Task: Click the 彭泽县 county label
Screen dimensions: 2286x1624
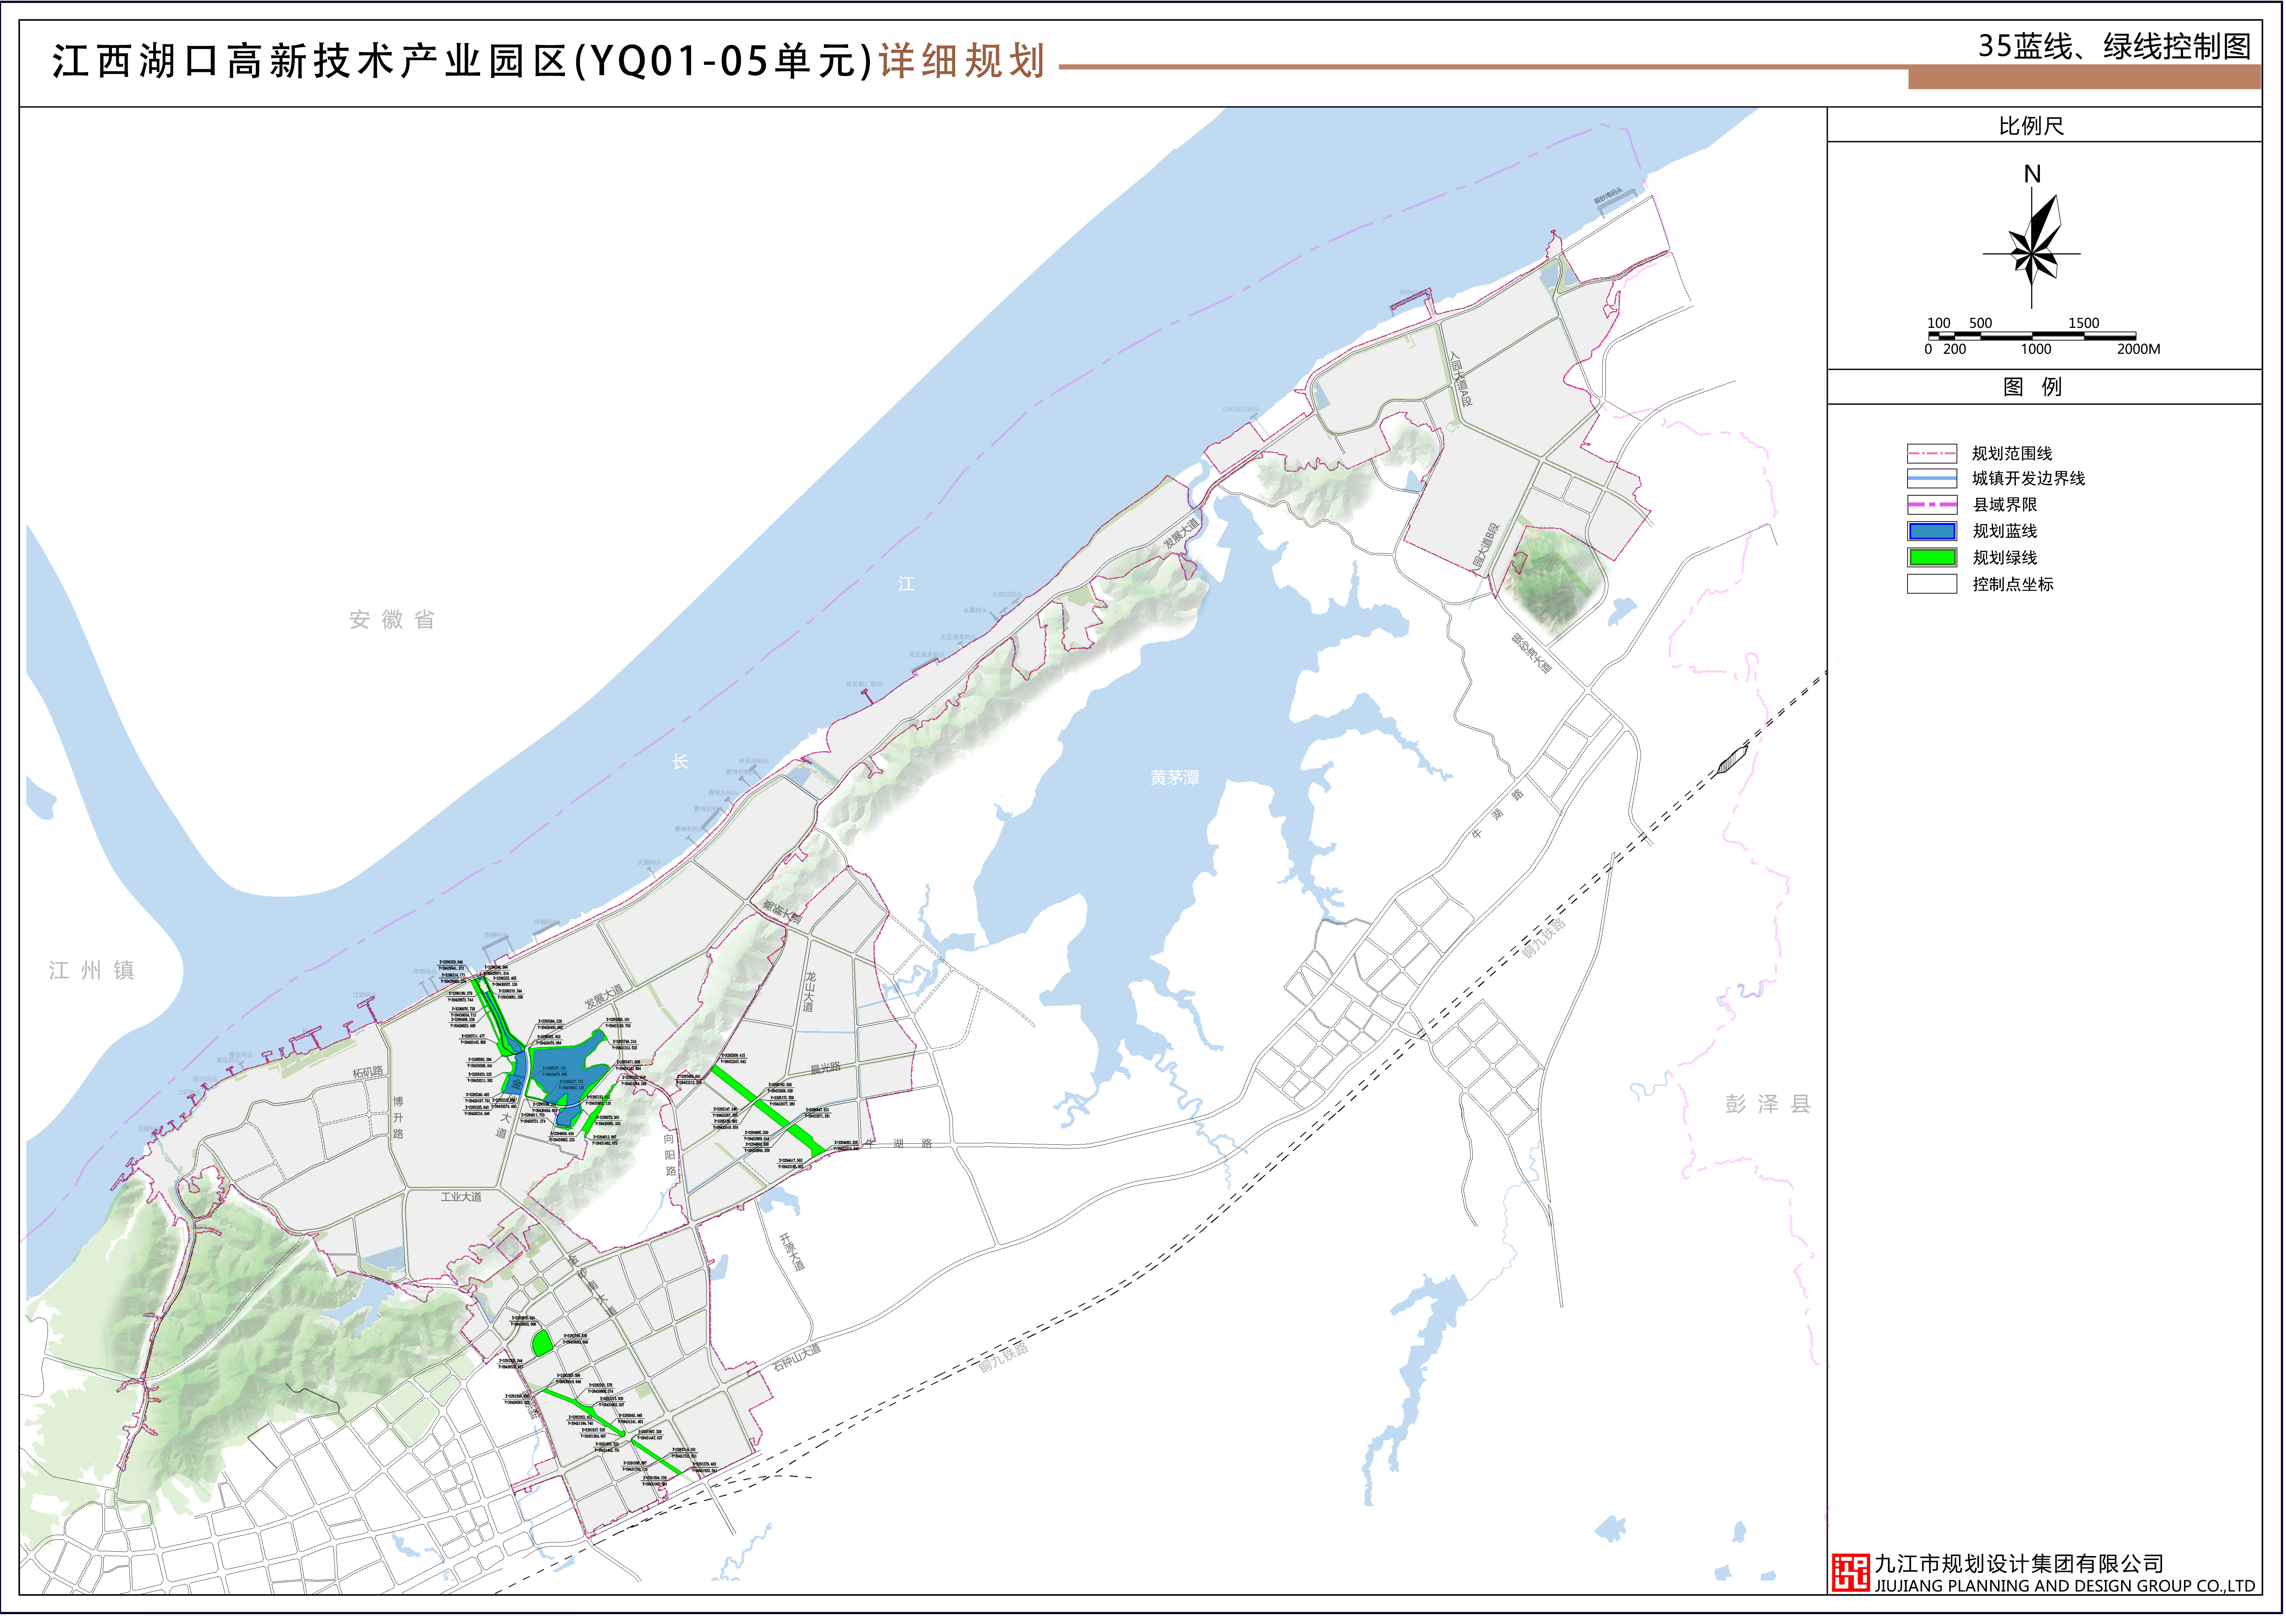Action: pyautogui.click(x=1768, y=1104)
